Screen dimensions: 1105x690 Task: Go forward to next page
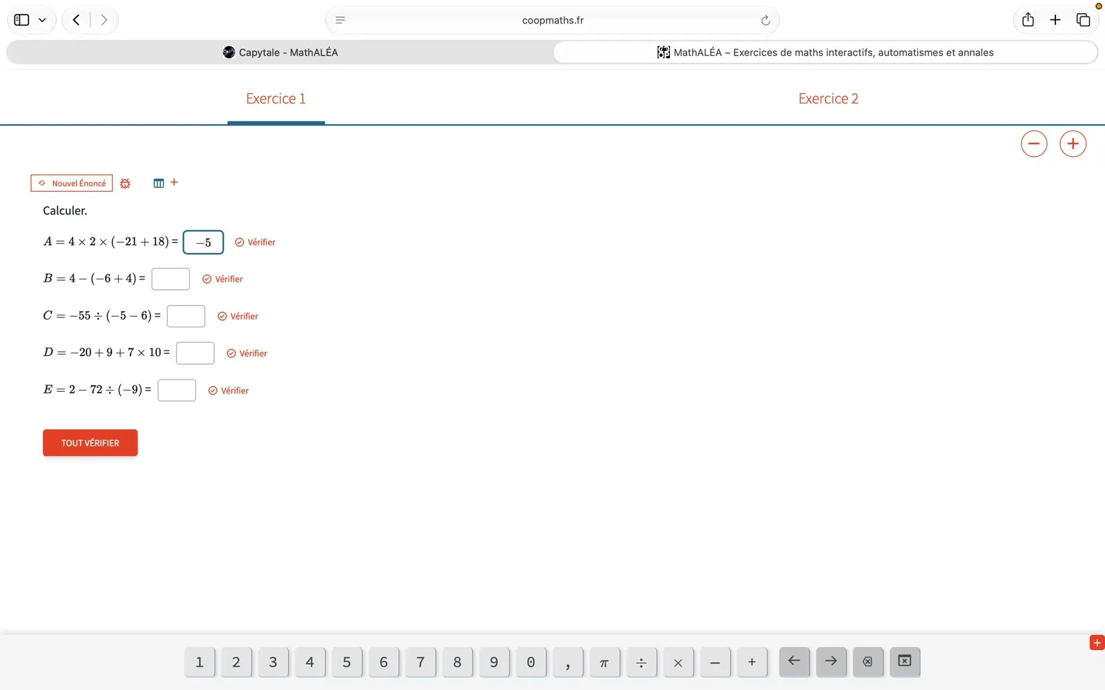(104, 20)
